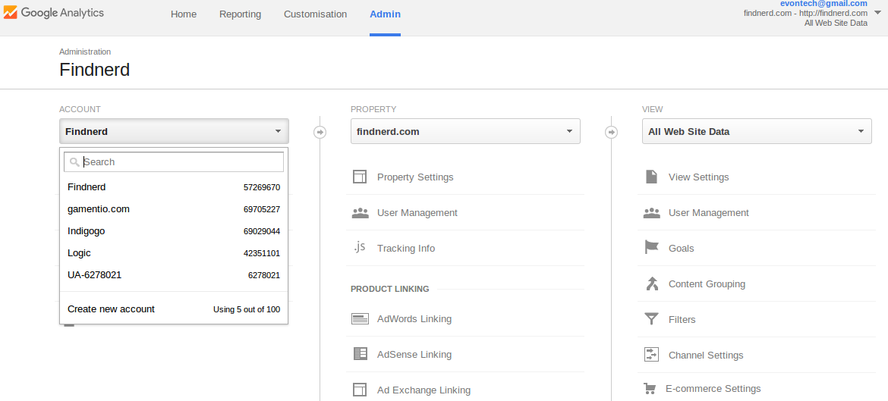Viewport: 888px width, 401px height.
Task: Choose the Logic account
Action: (x=174, y=253)
